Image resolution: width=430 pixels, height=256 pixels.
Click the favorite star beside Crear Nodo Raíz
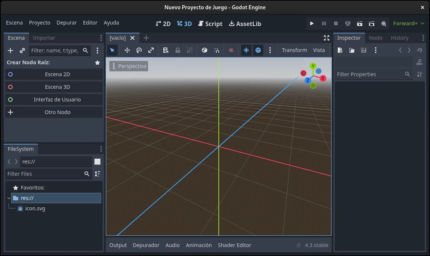(97, 63)
